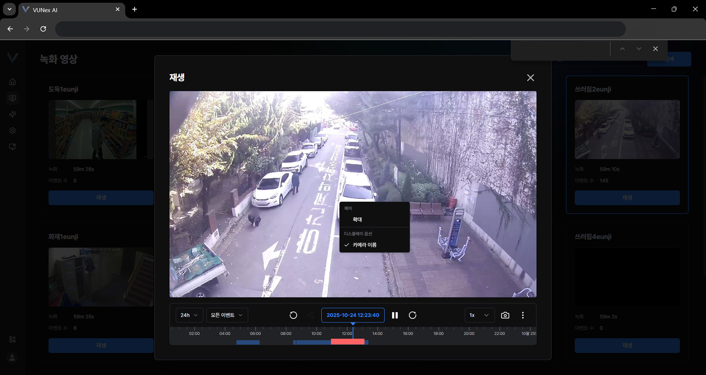The height and width of the screenshot is (375, 706).
Task: Open a new browser tab
Action: click(135, 9)
